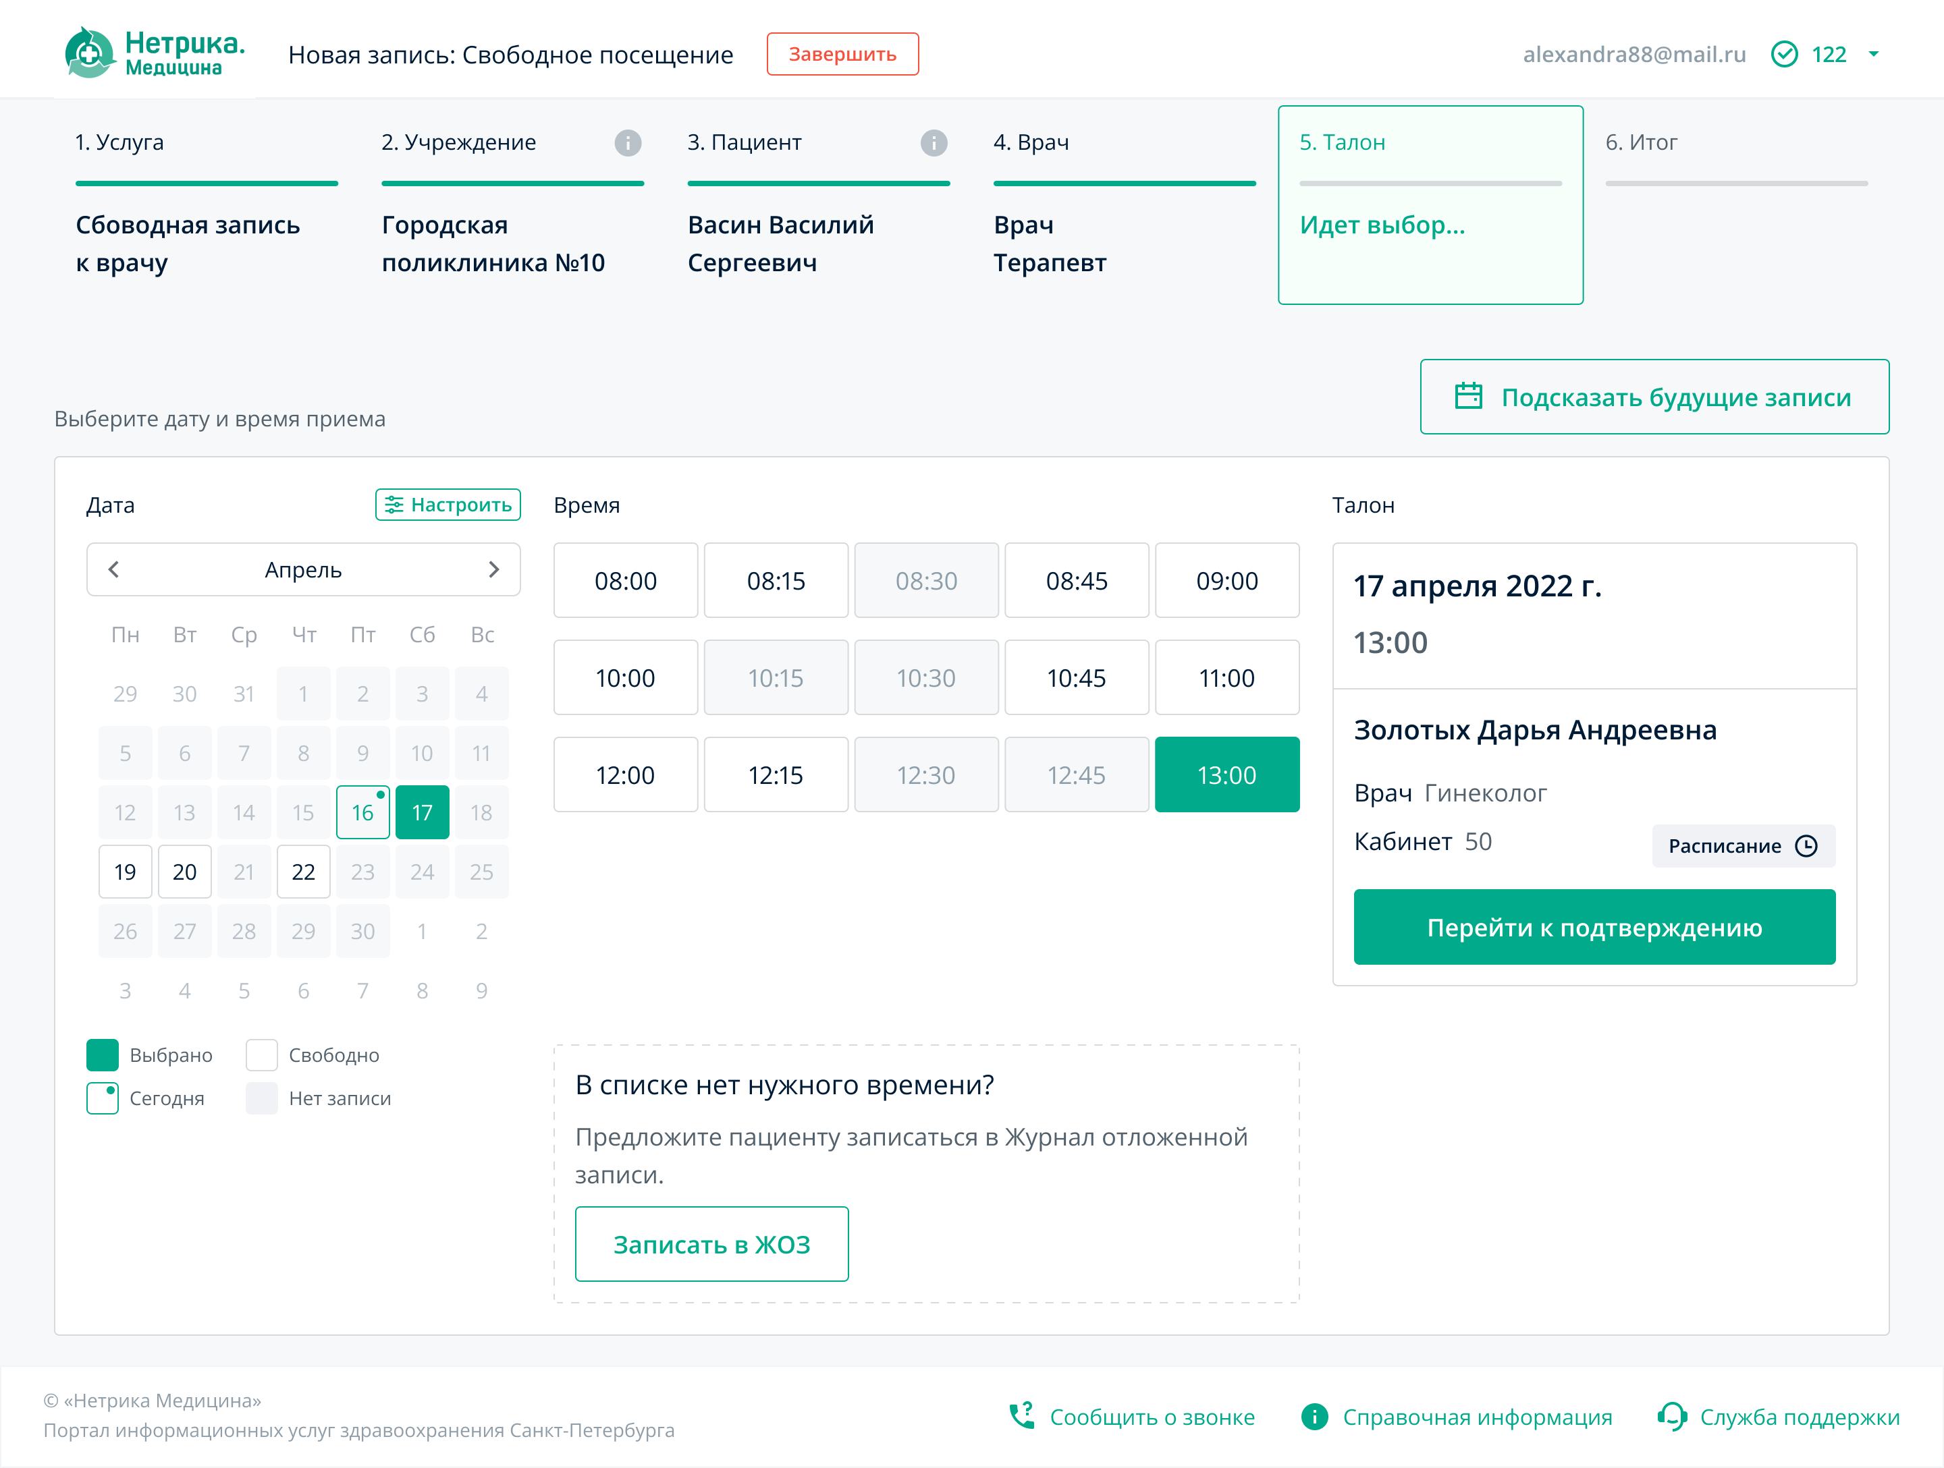Click the headset icon for Служба поддержки
This screenshot has height=1468, width=1944.
coord(1671,1416)
